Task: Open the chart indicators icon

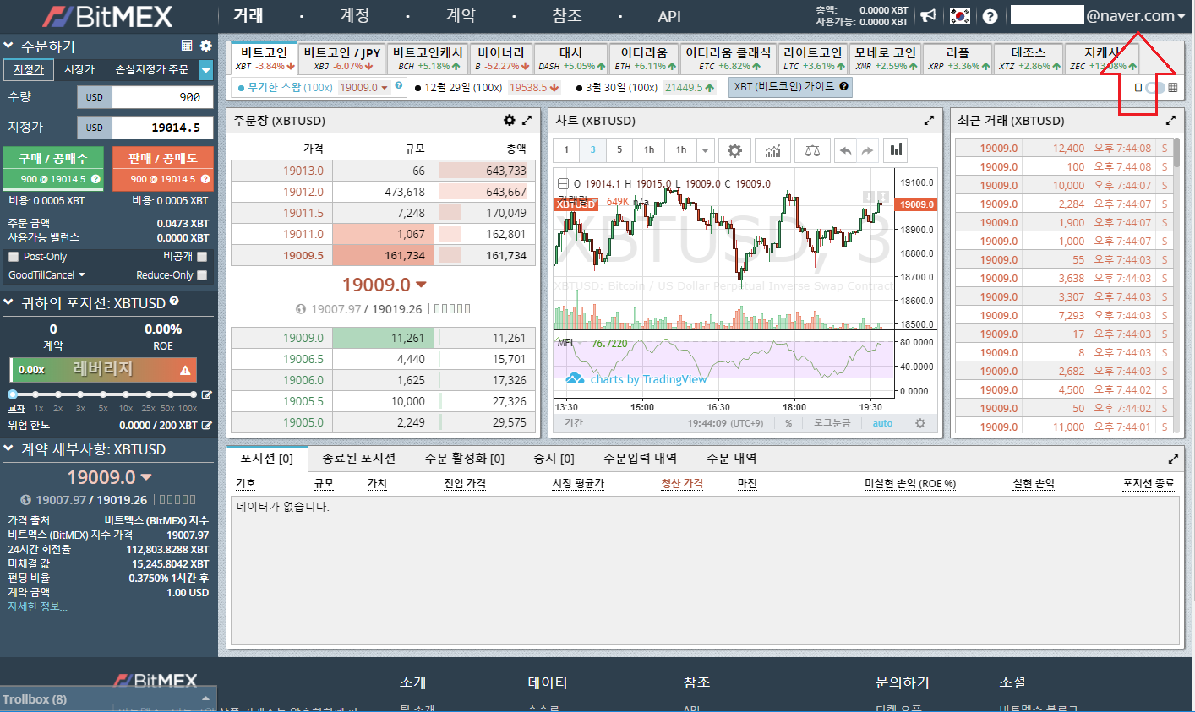Action: click(773, 150)
